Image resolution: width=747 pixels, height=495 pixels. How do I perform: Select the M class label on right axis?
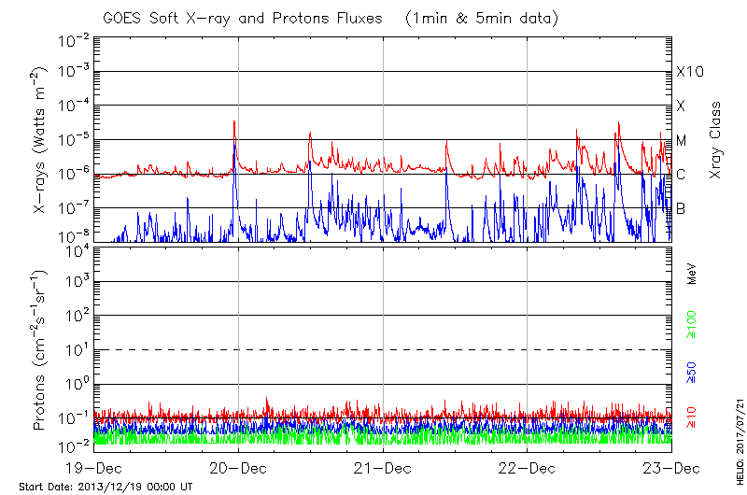click(681, 141)
